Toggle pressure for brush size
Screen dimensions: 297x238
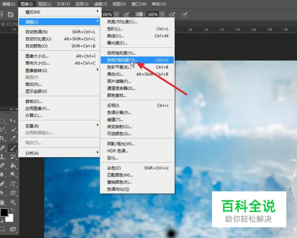point(185,15)
